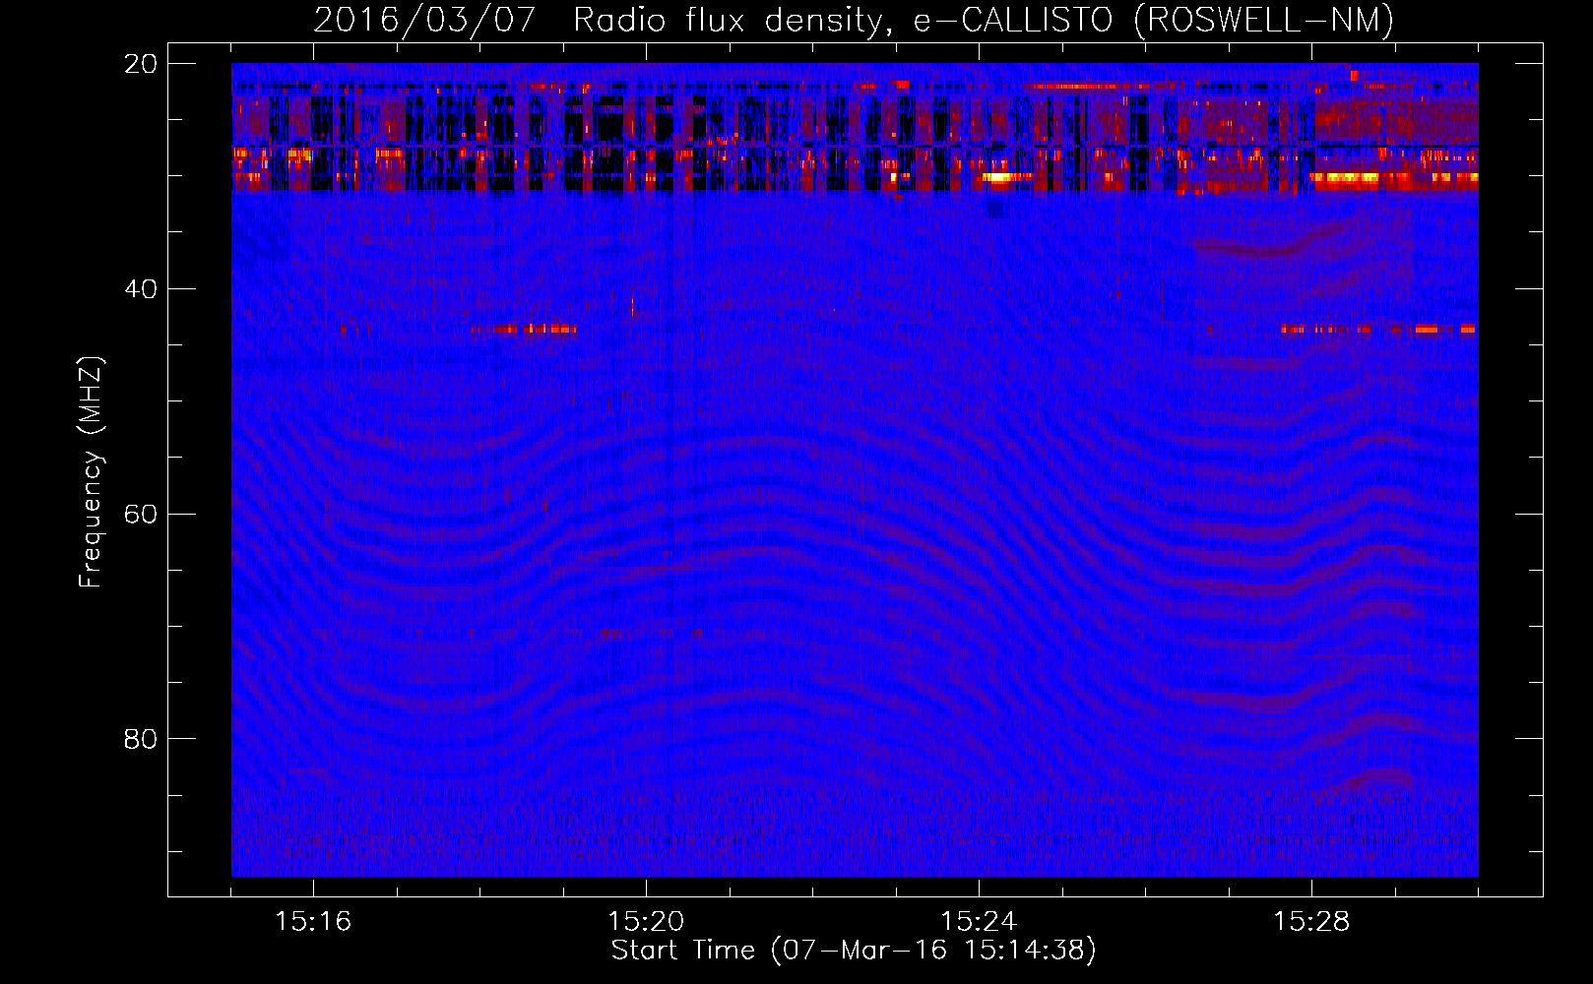Image resolution: width=1593 pixels, height=984 pixels.
Task: Click the time tick label '15:16'
Action: (x=313, y=922)
